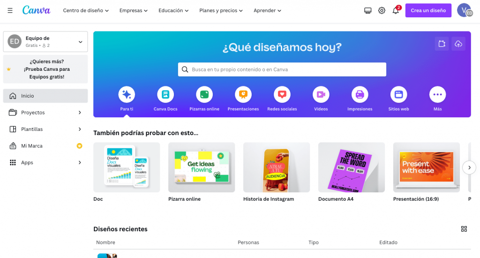Viewport: 480px width, 258px height.
Task: Click the Editado column header
Action: 388,243
